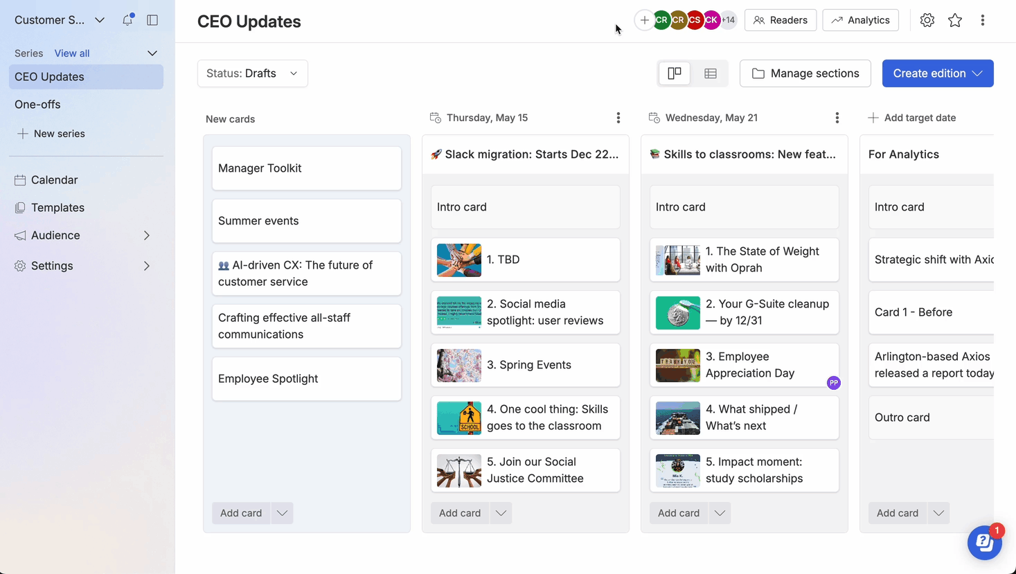Screen dimensions: 1016x574
Task: Open Add card dropdown in Skills to classrooms column
Action: pos(720,513)
